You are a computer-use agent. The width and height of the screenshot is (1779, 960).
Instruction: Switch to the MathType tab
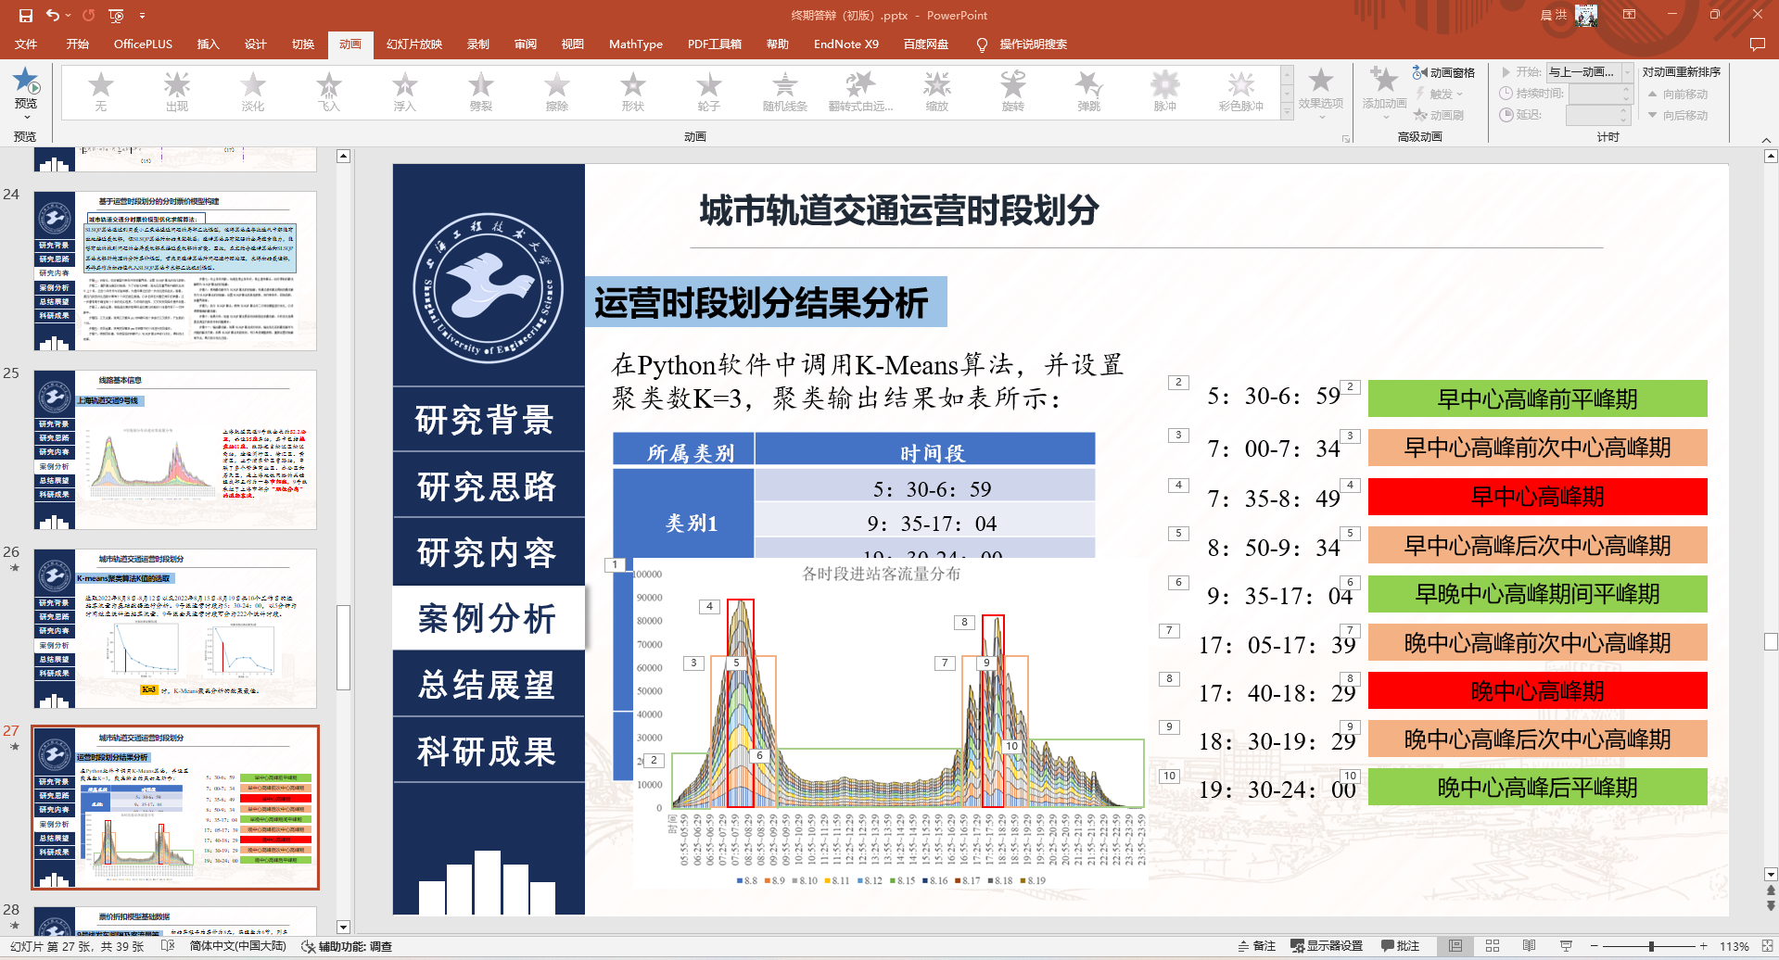tap(636, 44)
